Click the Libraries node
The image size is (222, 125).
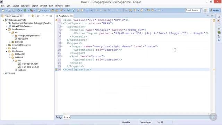(x=19, y=42)
